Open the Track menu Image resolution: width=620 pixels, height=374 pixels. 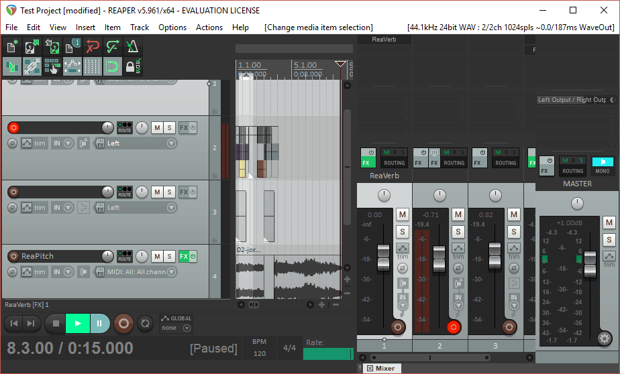(140, 27)
